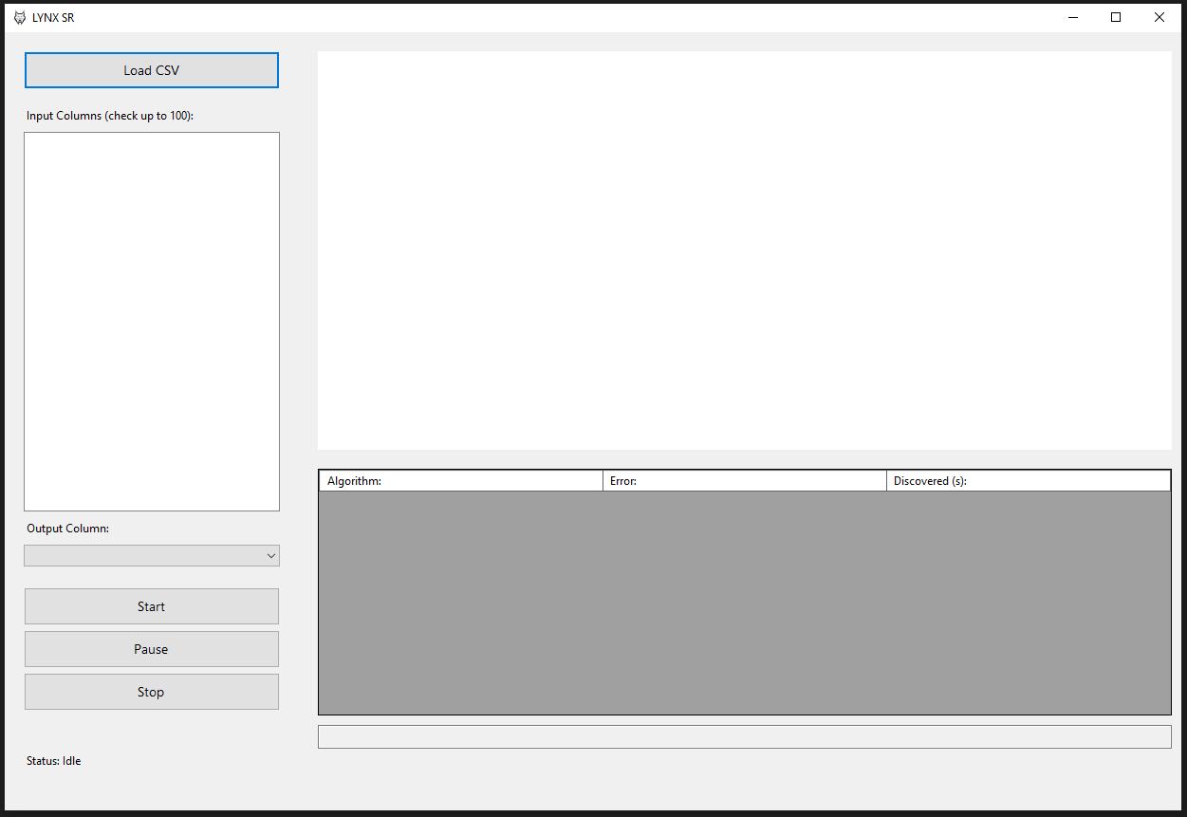Click the progress bar below the results table
Screen dimensions: 1187x817
click(x=744, y=736)
